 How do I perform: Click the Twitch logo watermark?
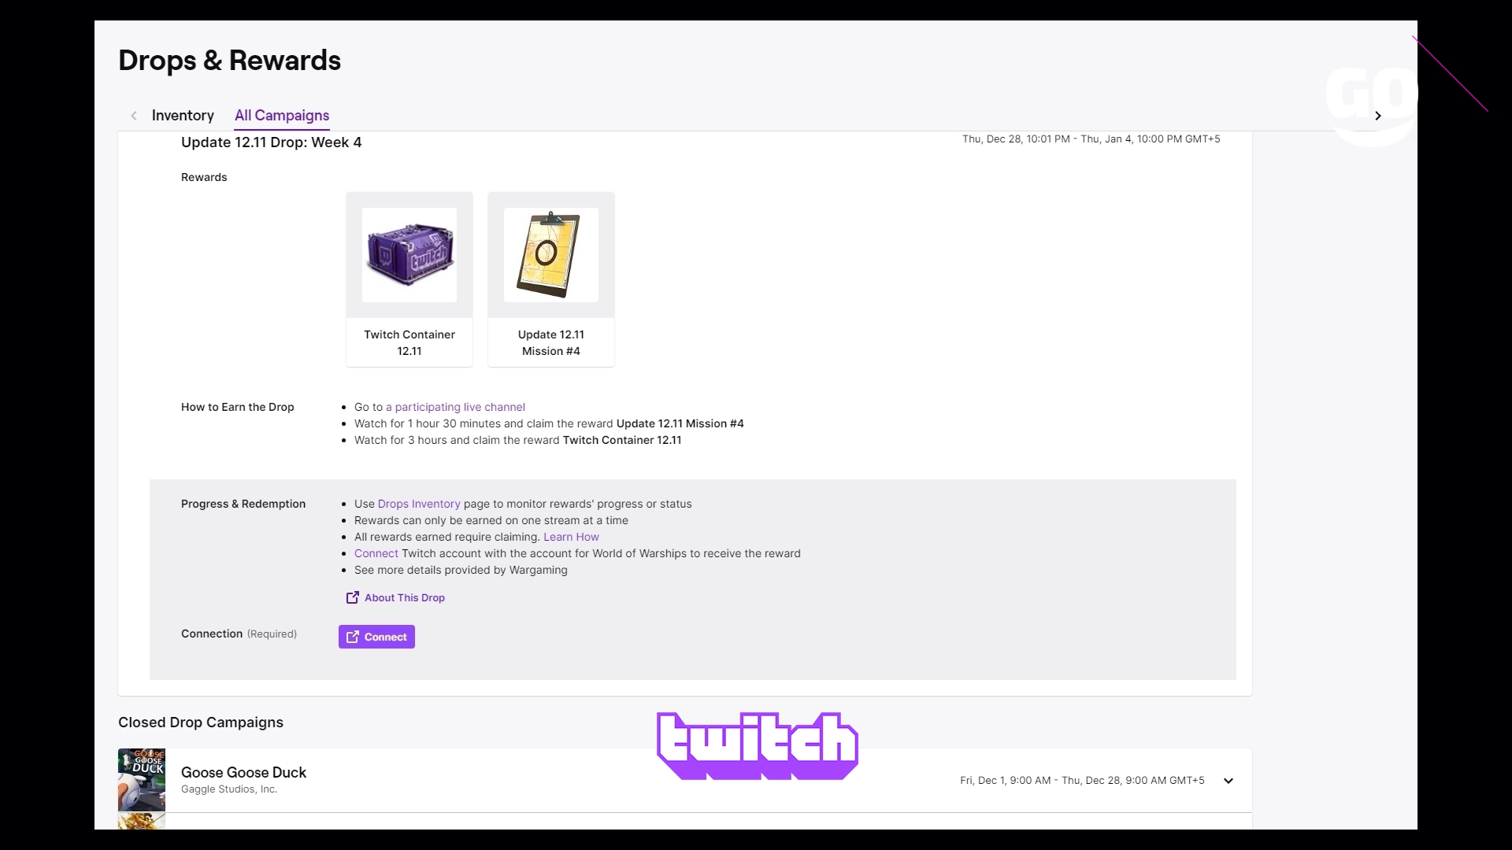(756, 745)
